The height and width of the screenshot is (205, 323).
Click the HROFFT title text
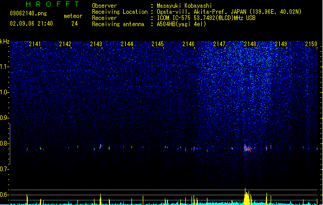52,4
